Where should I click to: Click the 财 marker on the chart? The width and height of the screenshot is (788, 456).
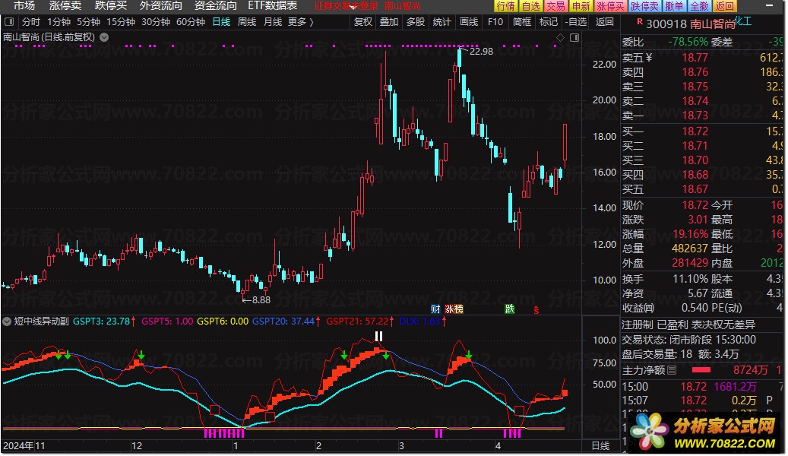point(435,309)
